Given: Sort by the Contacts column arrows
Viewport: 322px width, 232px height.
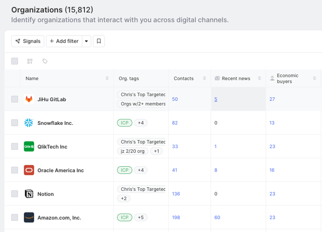Looking at the screenshot, I should click(205, 78).
